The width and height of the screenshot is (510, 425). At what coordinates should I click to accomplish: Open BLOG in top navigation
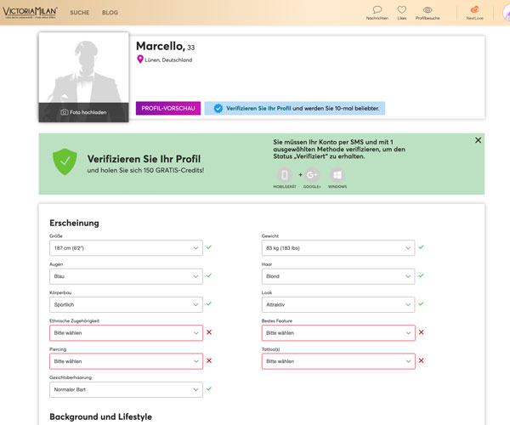point(110,13)
